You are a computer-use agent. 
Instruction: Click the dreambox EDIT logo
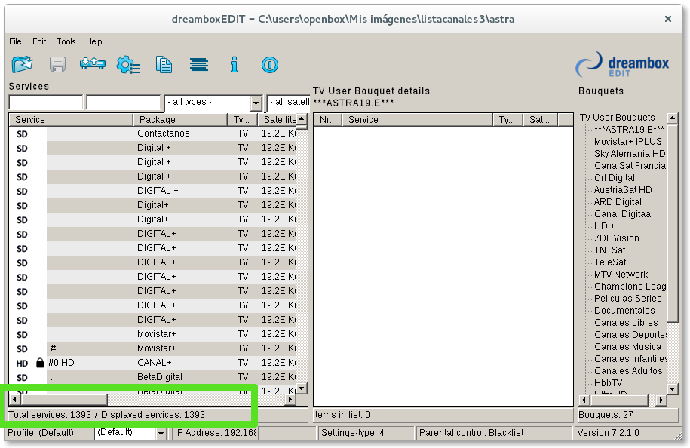pyautogui.click(x=622, y=64)
